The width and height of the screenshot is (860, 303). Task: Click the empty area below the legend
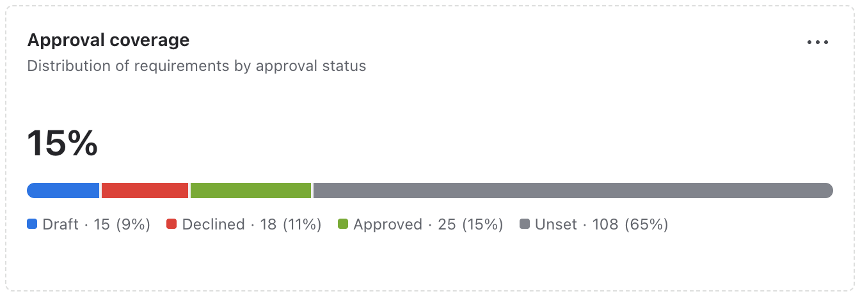430,262
